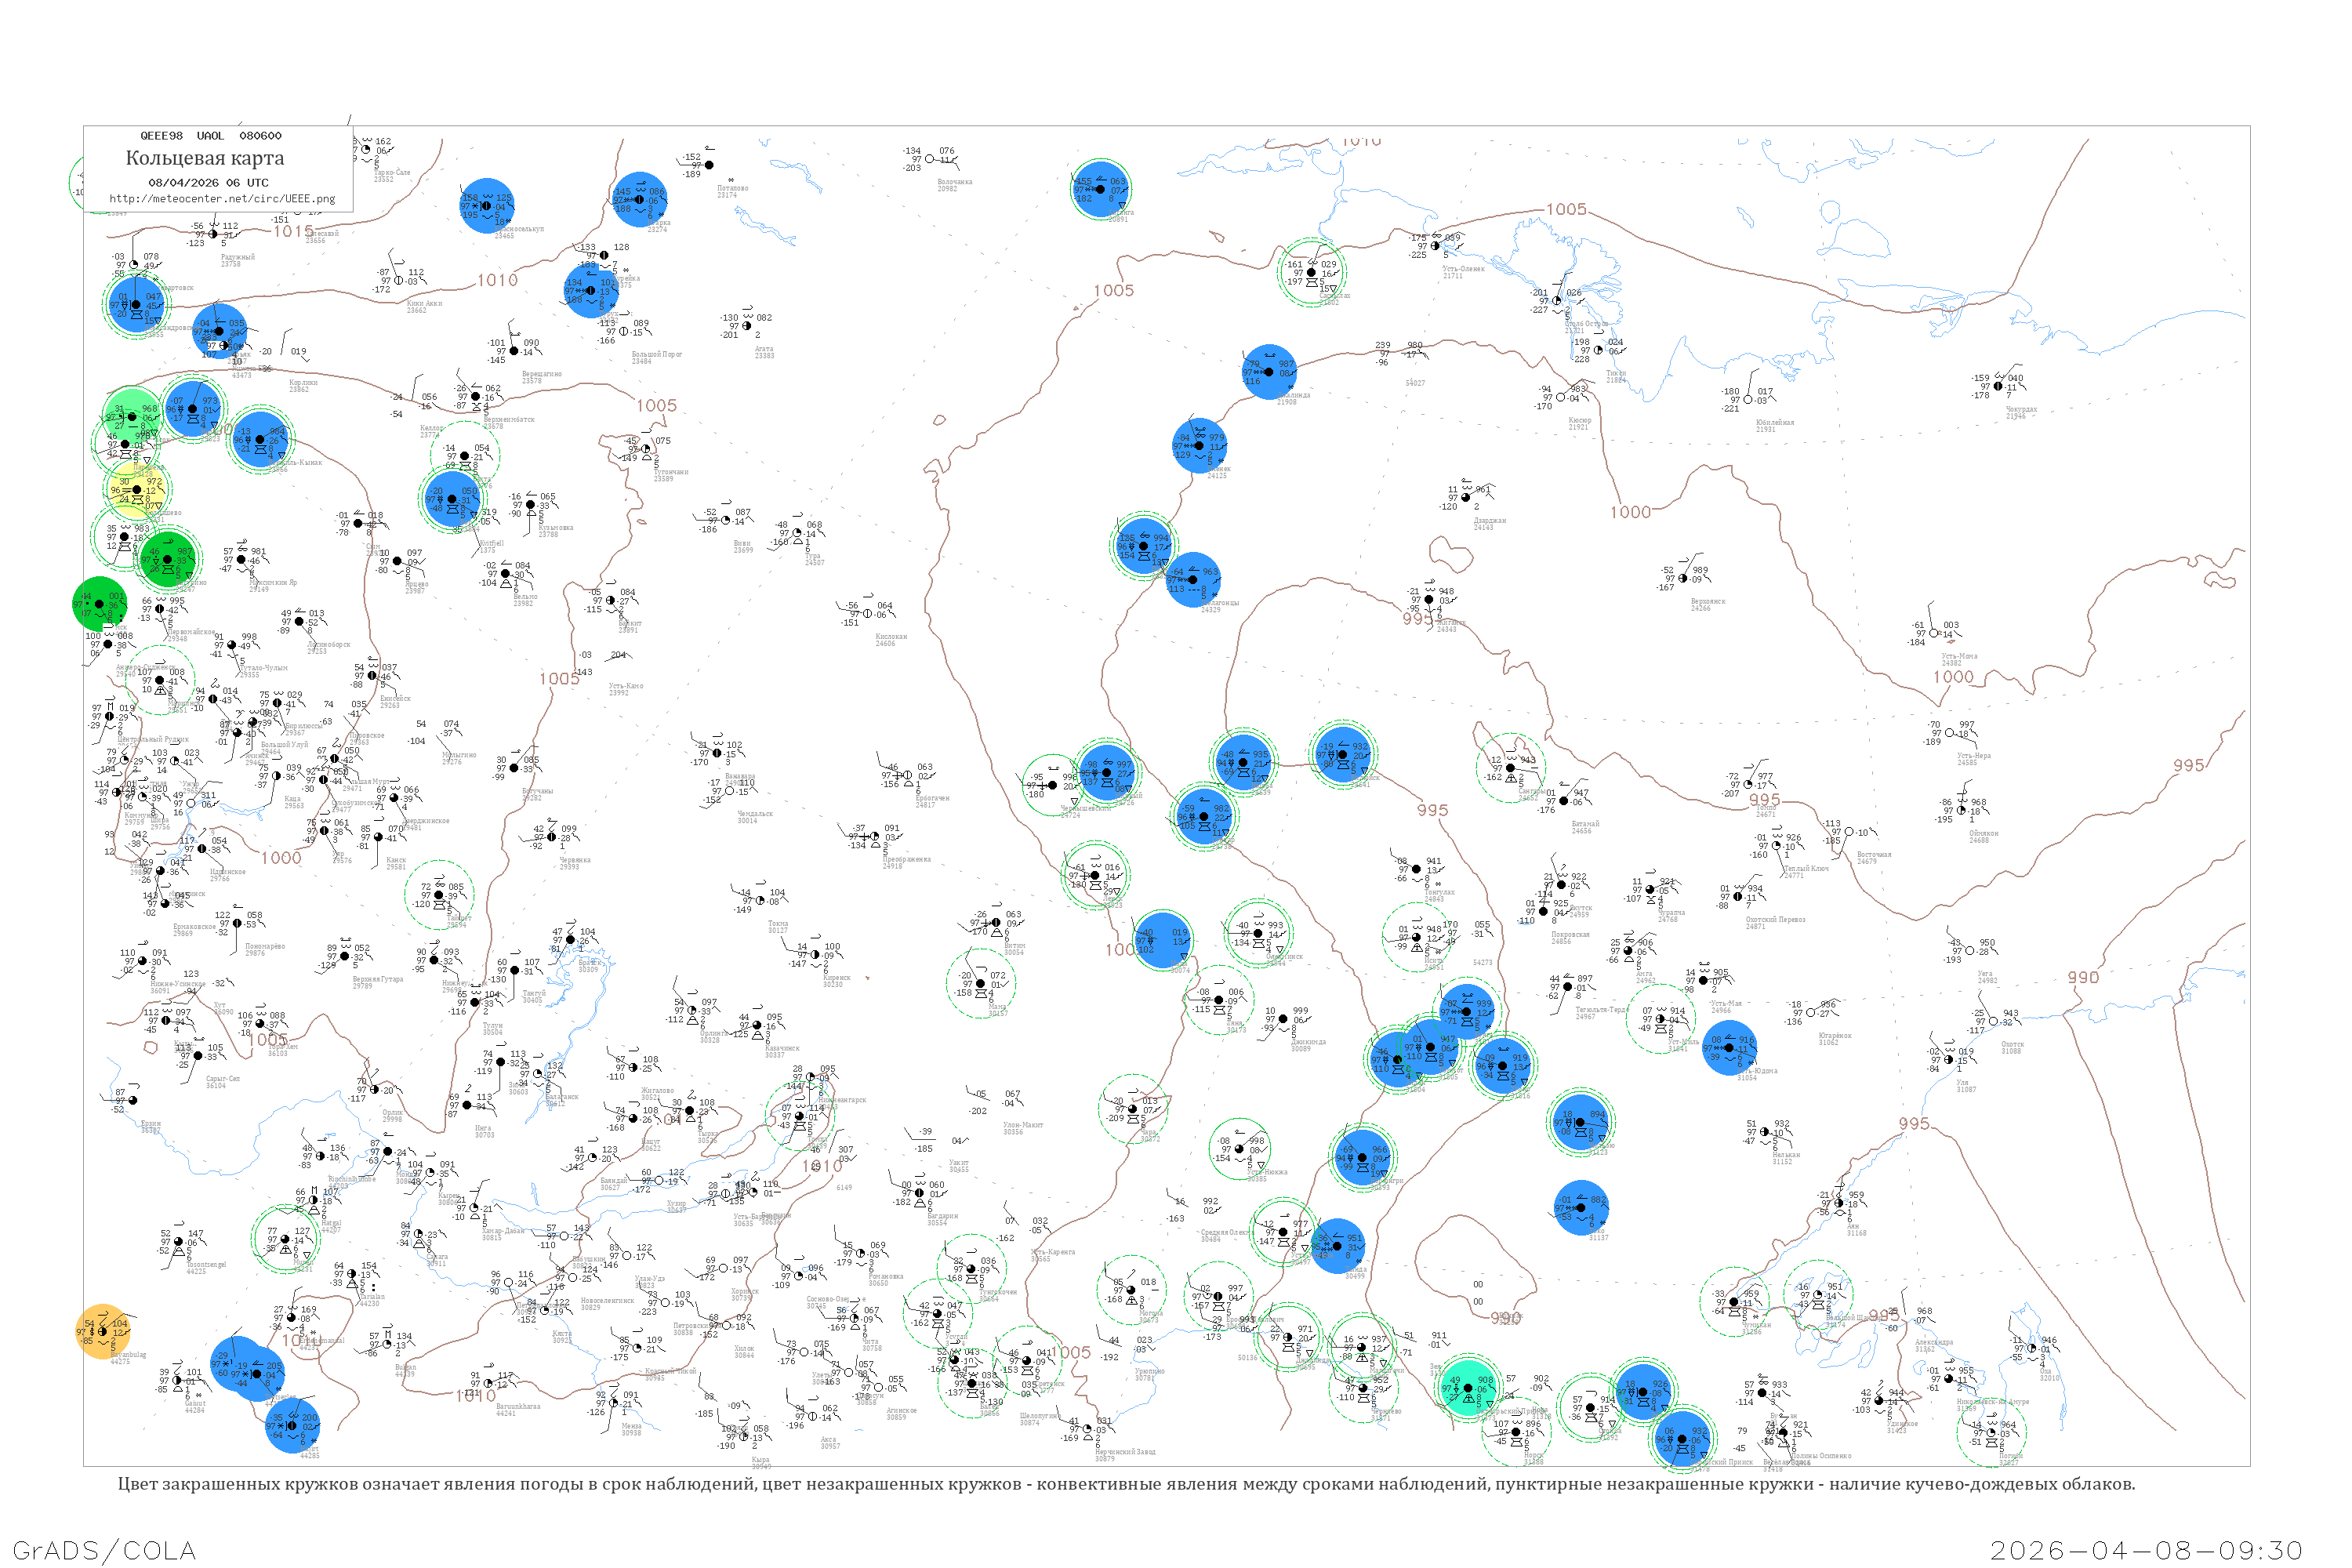Viewport: 2352px width, 1568px height.
Task: Click the QEEE98 UAOL 080600 header text
Action: [x=210, y=136]
